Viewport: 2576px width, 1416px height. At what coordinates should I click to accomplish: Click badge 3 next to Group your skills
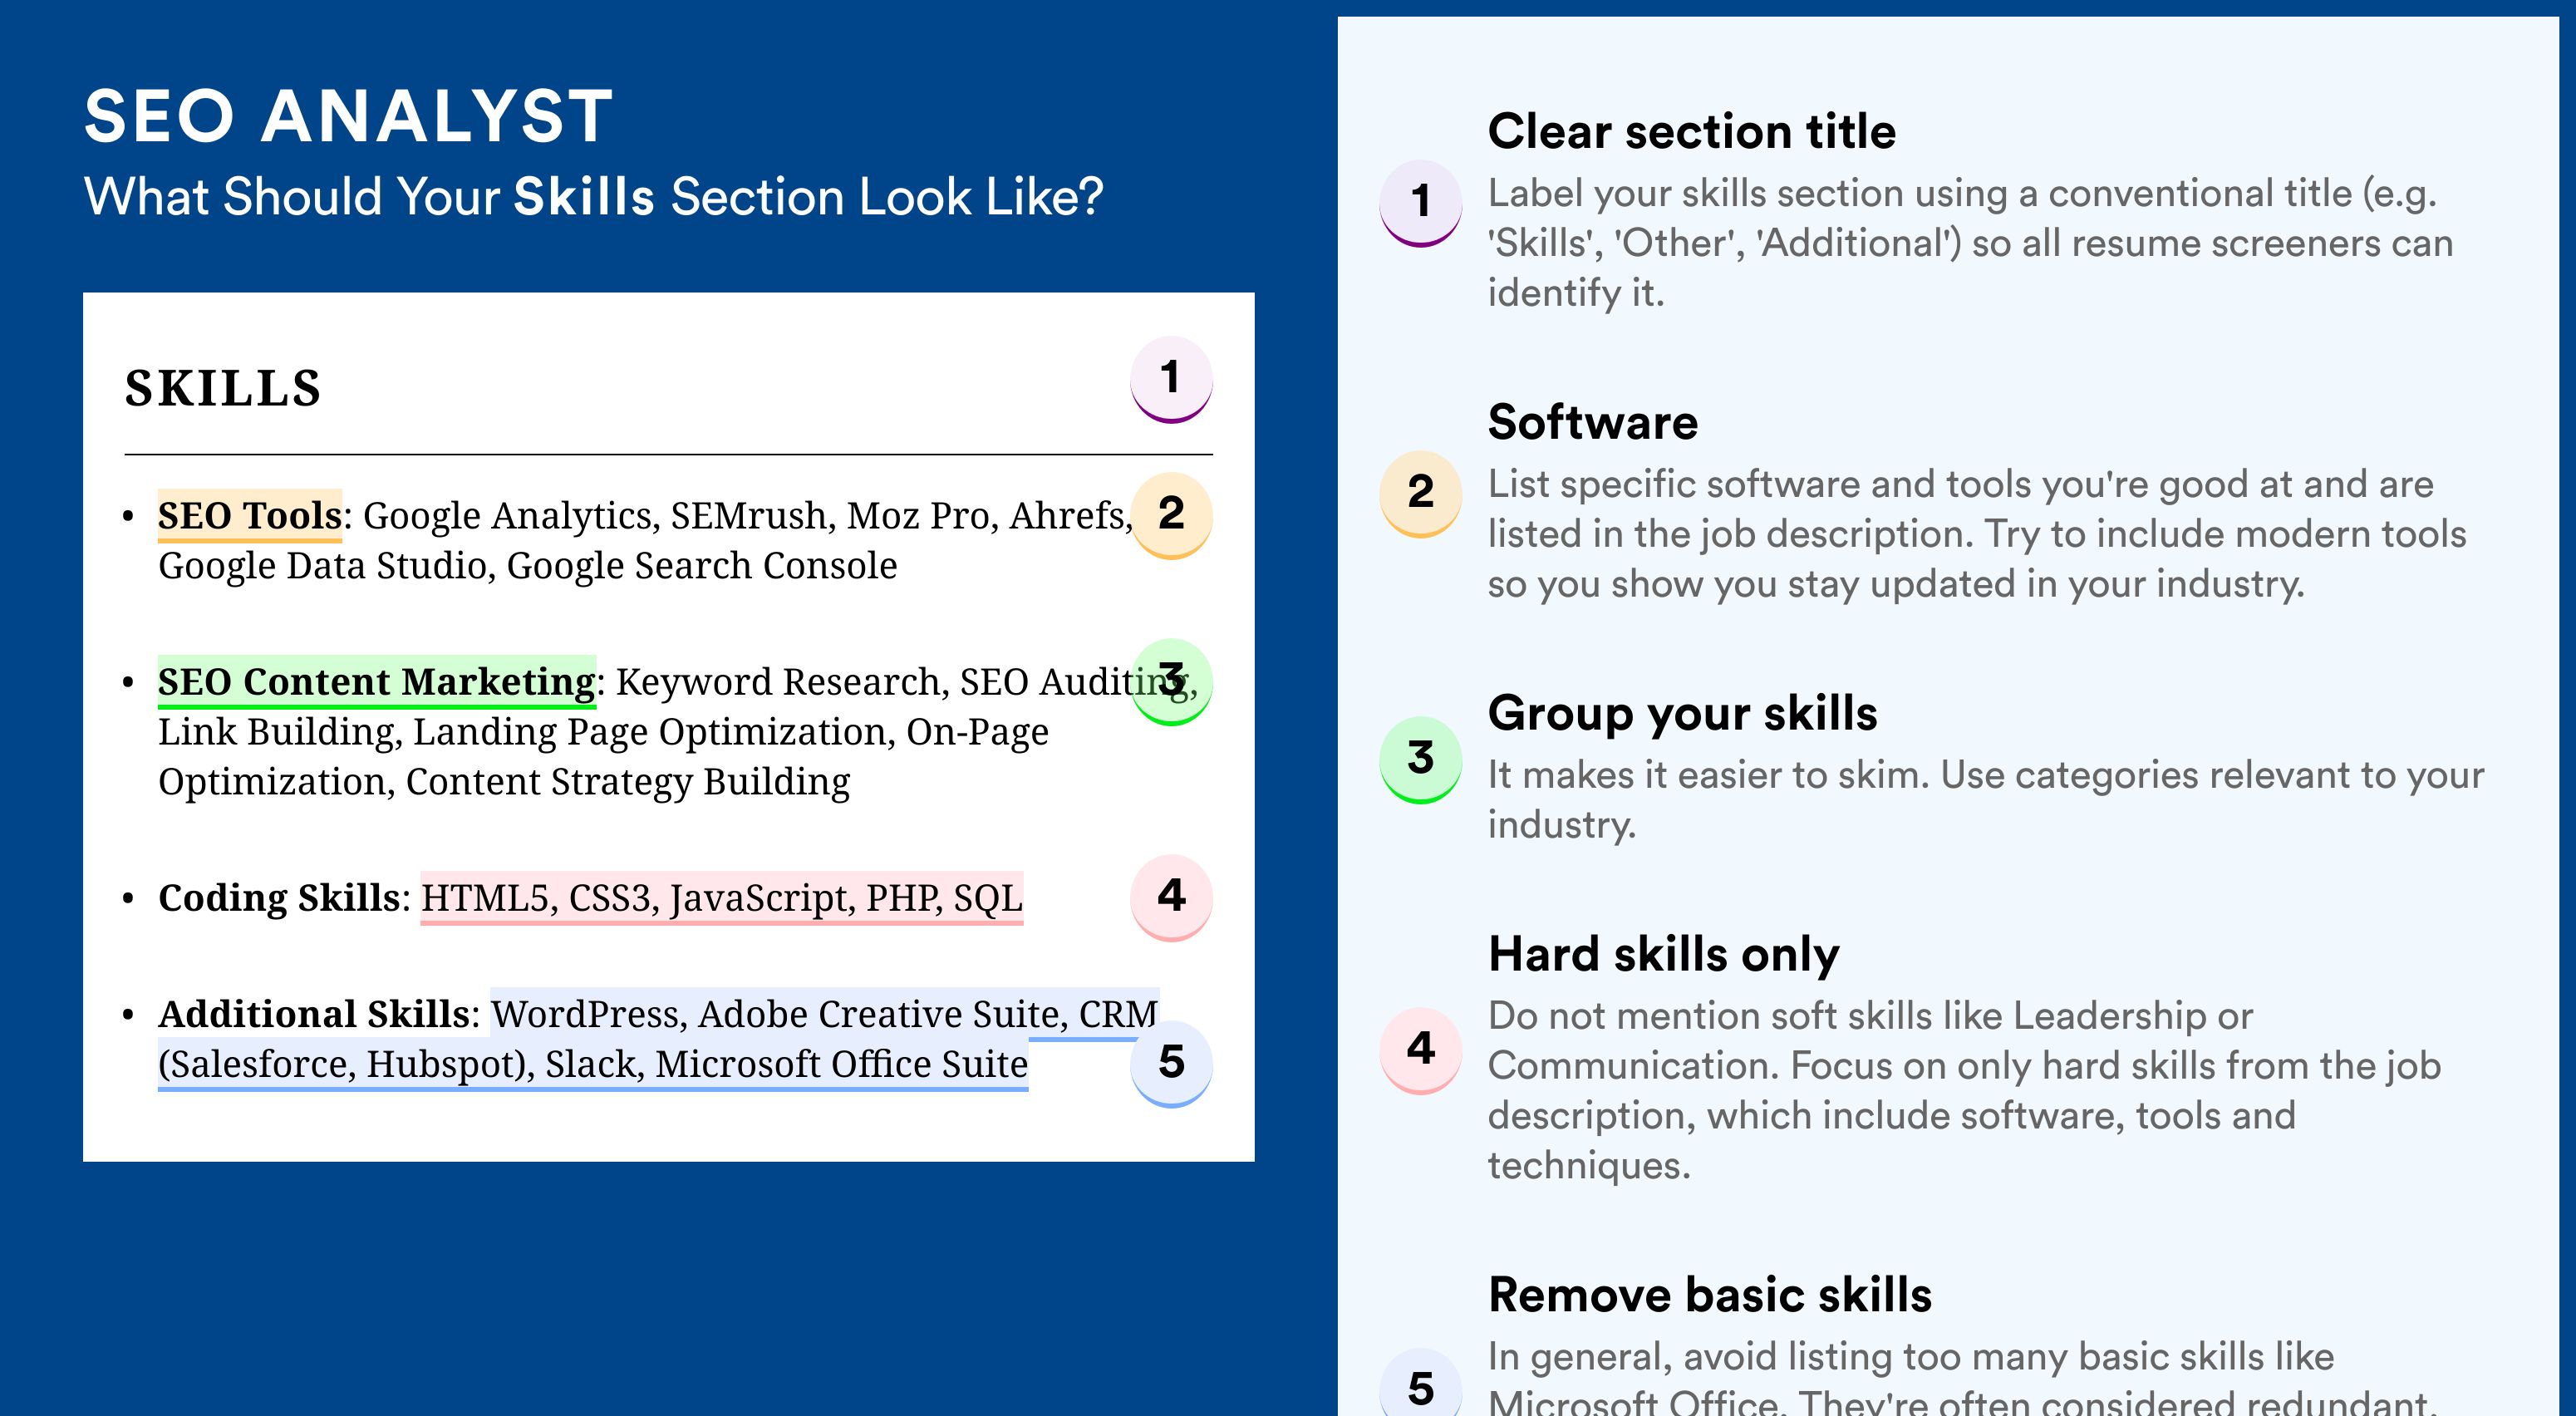pyautogui.click(x=1420, y=758)
